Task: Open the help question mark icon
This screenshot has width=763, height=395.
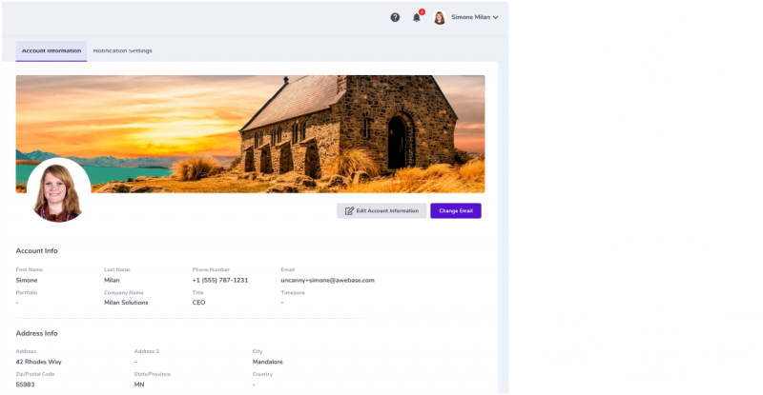Action: (x=395, y=17)
